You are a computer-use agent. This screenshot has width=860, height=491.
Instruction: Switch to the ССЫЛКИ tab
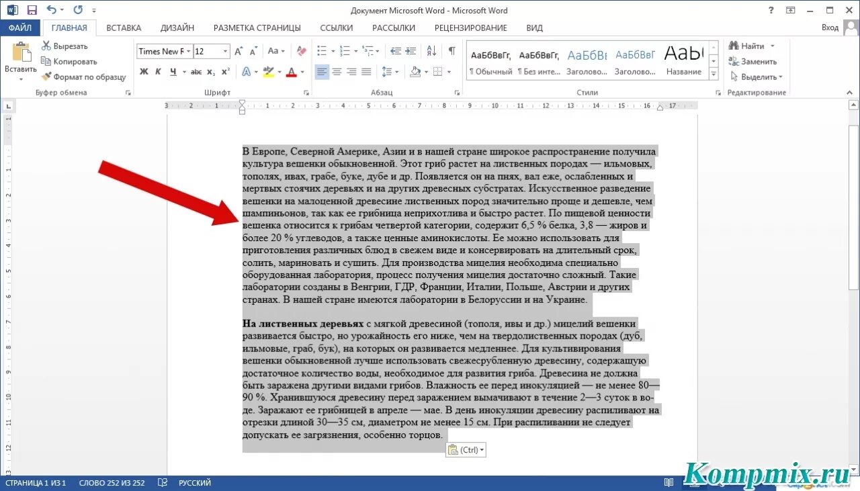pos(337,28)
